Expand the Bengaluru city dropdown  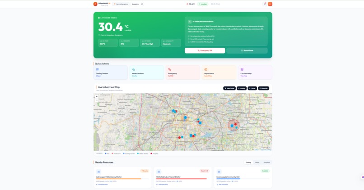click(x=137, y=4)
